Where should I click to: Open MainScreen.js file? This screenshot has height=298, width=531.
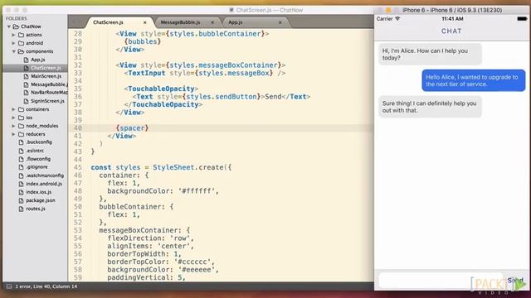[x=46, y=76]
